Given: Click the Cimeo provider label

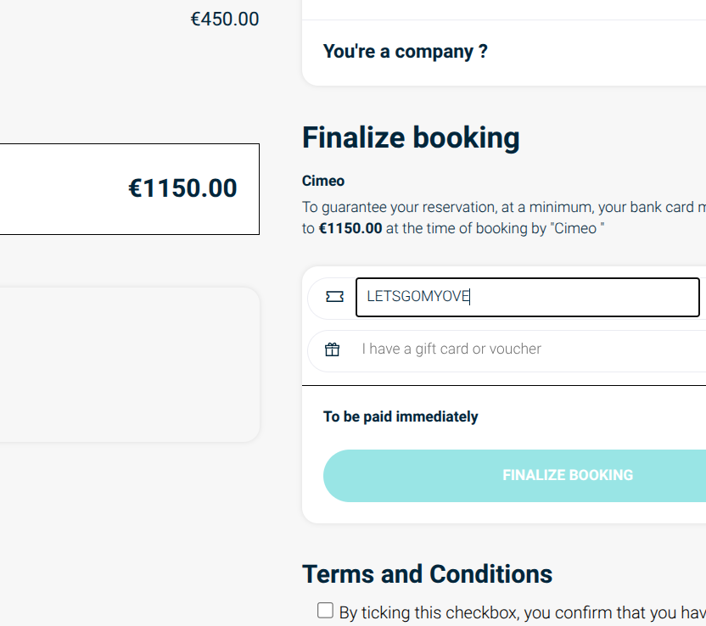Looking at the screenshot, I should click(323, 181).
